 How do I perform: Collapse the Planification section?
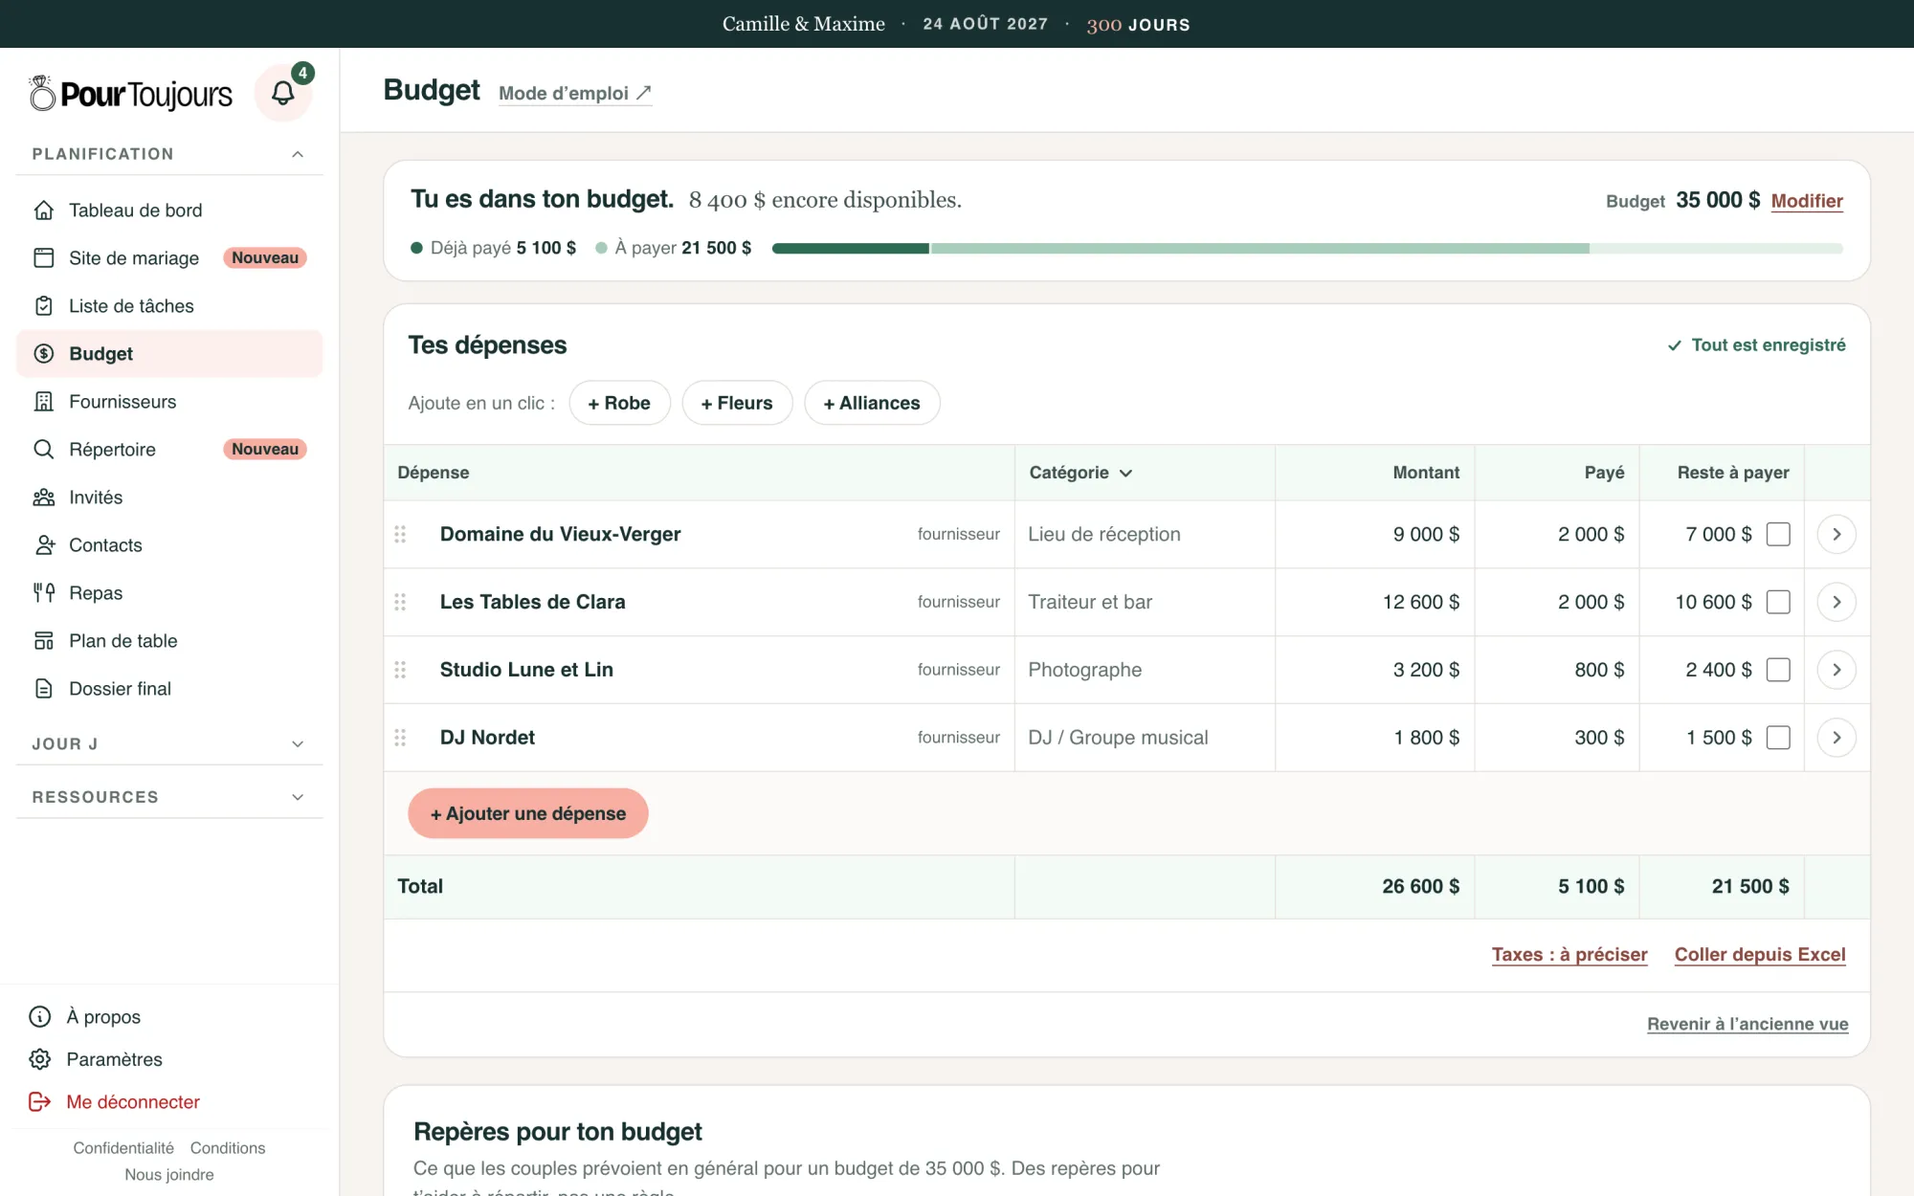(x=298, y=154)
